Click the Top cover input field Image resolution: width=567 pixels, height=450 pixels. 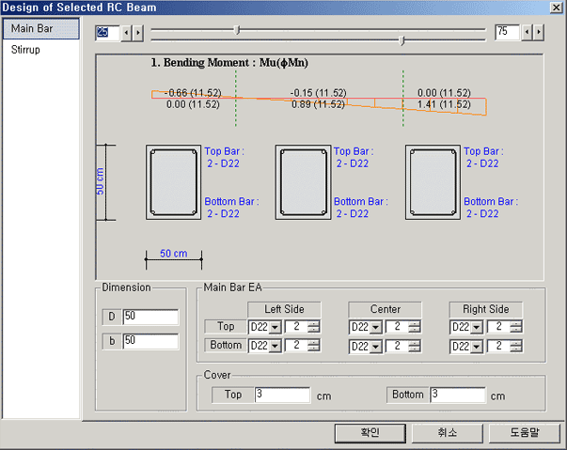click(281, 396)
